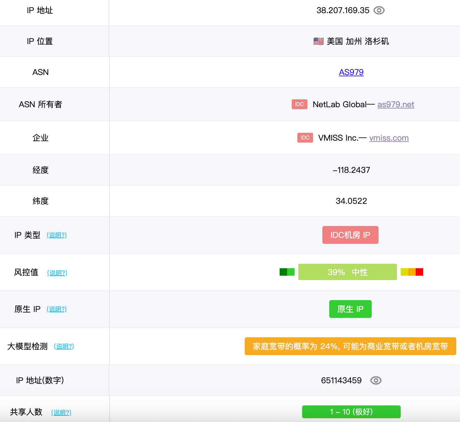Click yellow-red high-risk color blocks on scale

(412, 272)
